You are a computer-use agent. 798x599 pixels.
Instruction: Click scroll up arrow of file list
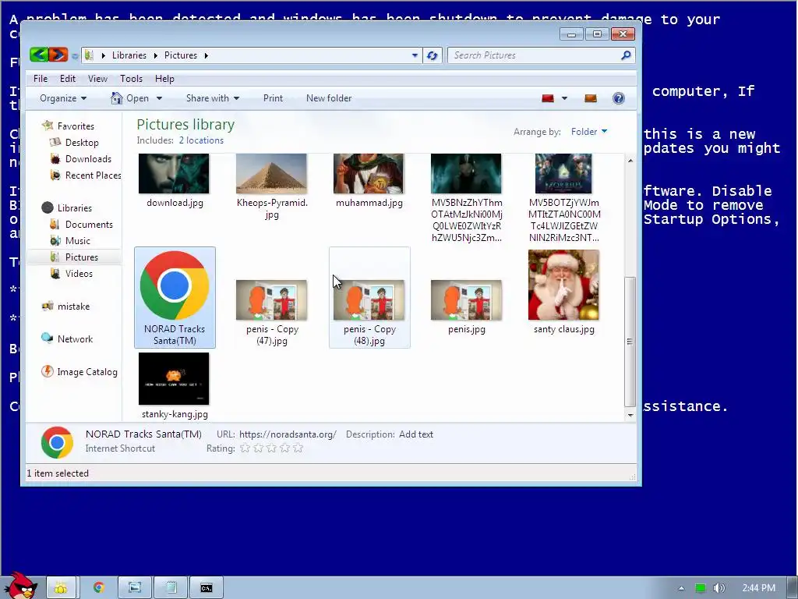(630, 161)
